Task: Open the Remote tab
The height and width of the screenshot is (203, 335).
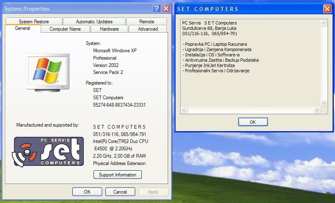Action: click(147, 21)
